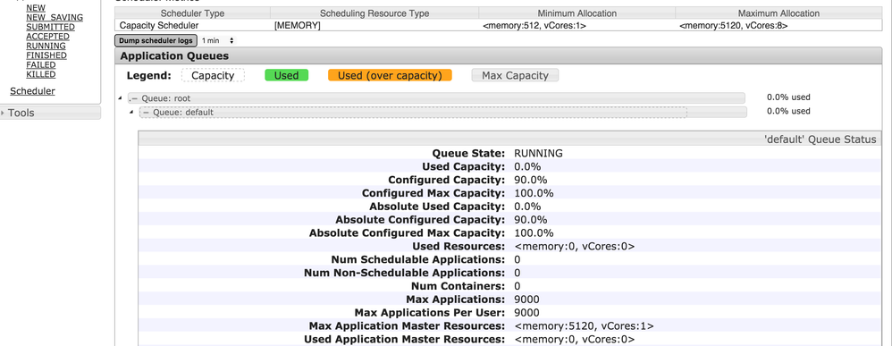Show FINISHED applications list

(x=46, y=55)
